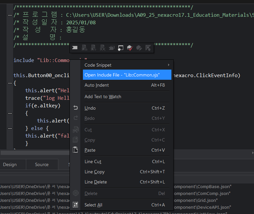Screen dimensions: 254x214
Task: Click the grayed Delete menu entry
Action: [127, 193]
